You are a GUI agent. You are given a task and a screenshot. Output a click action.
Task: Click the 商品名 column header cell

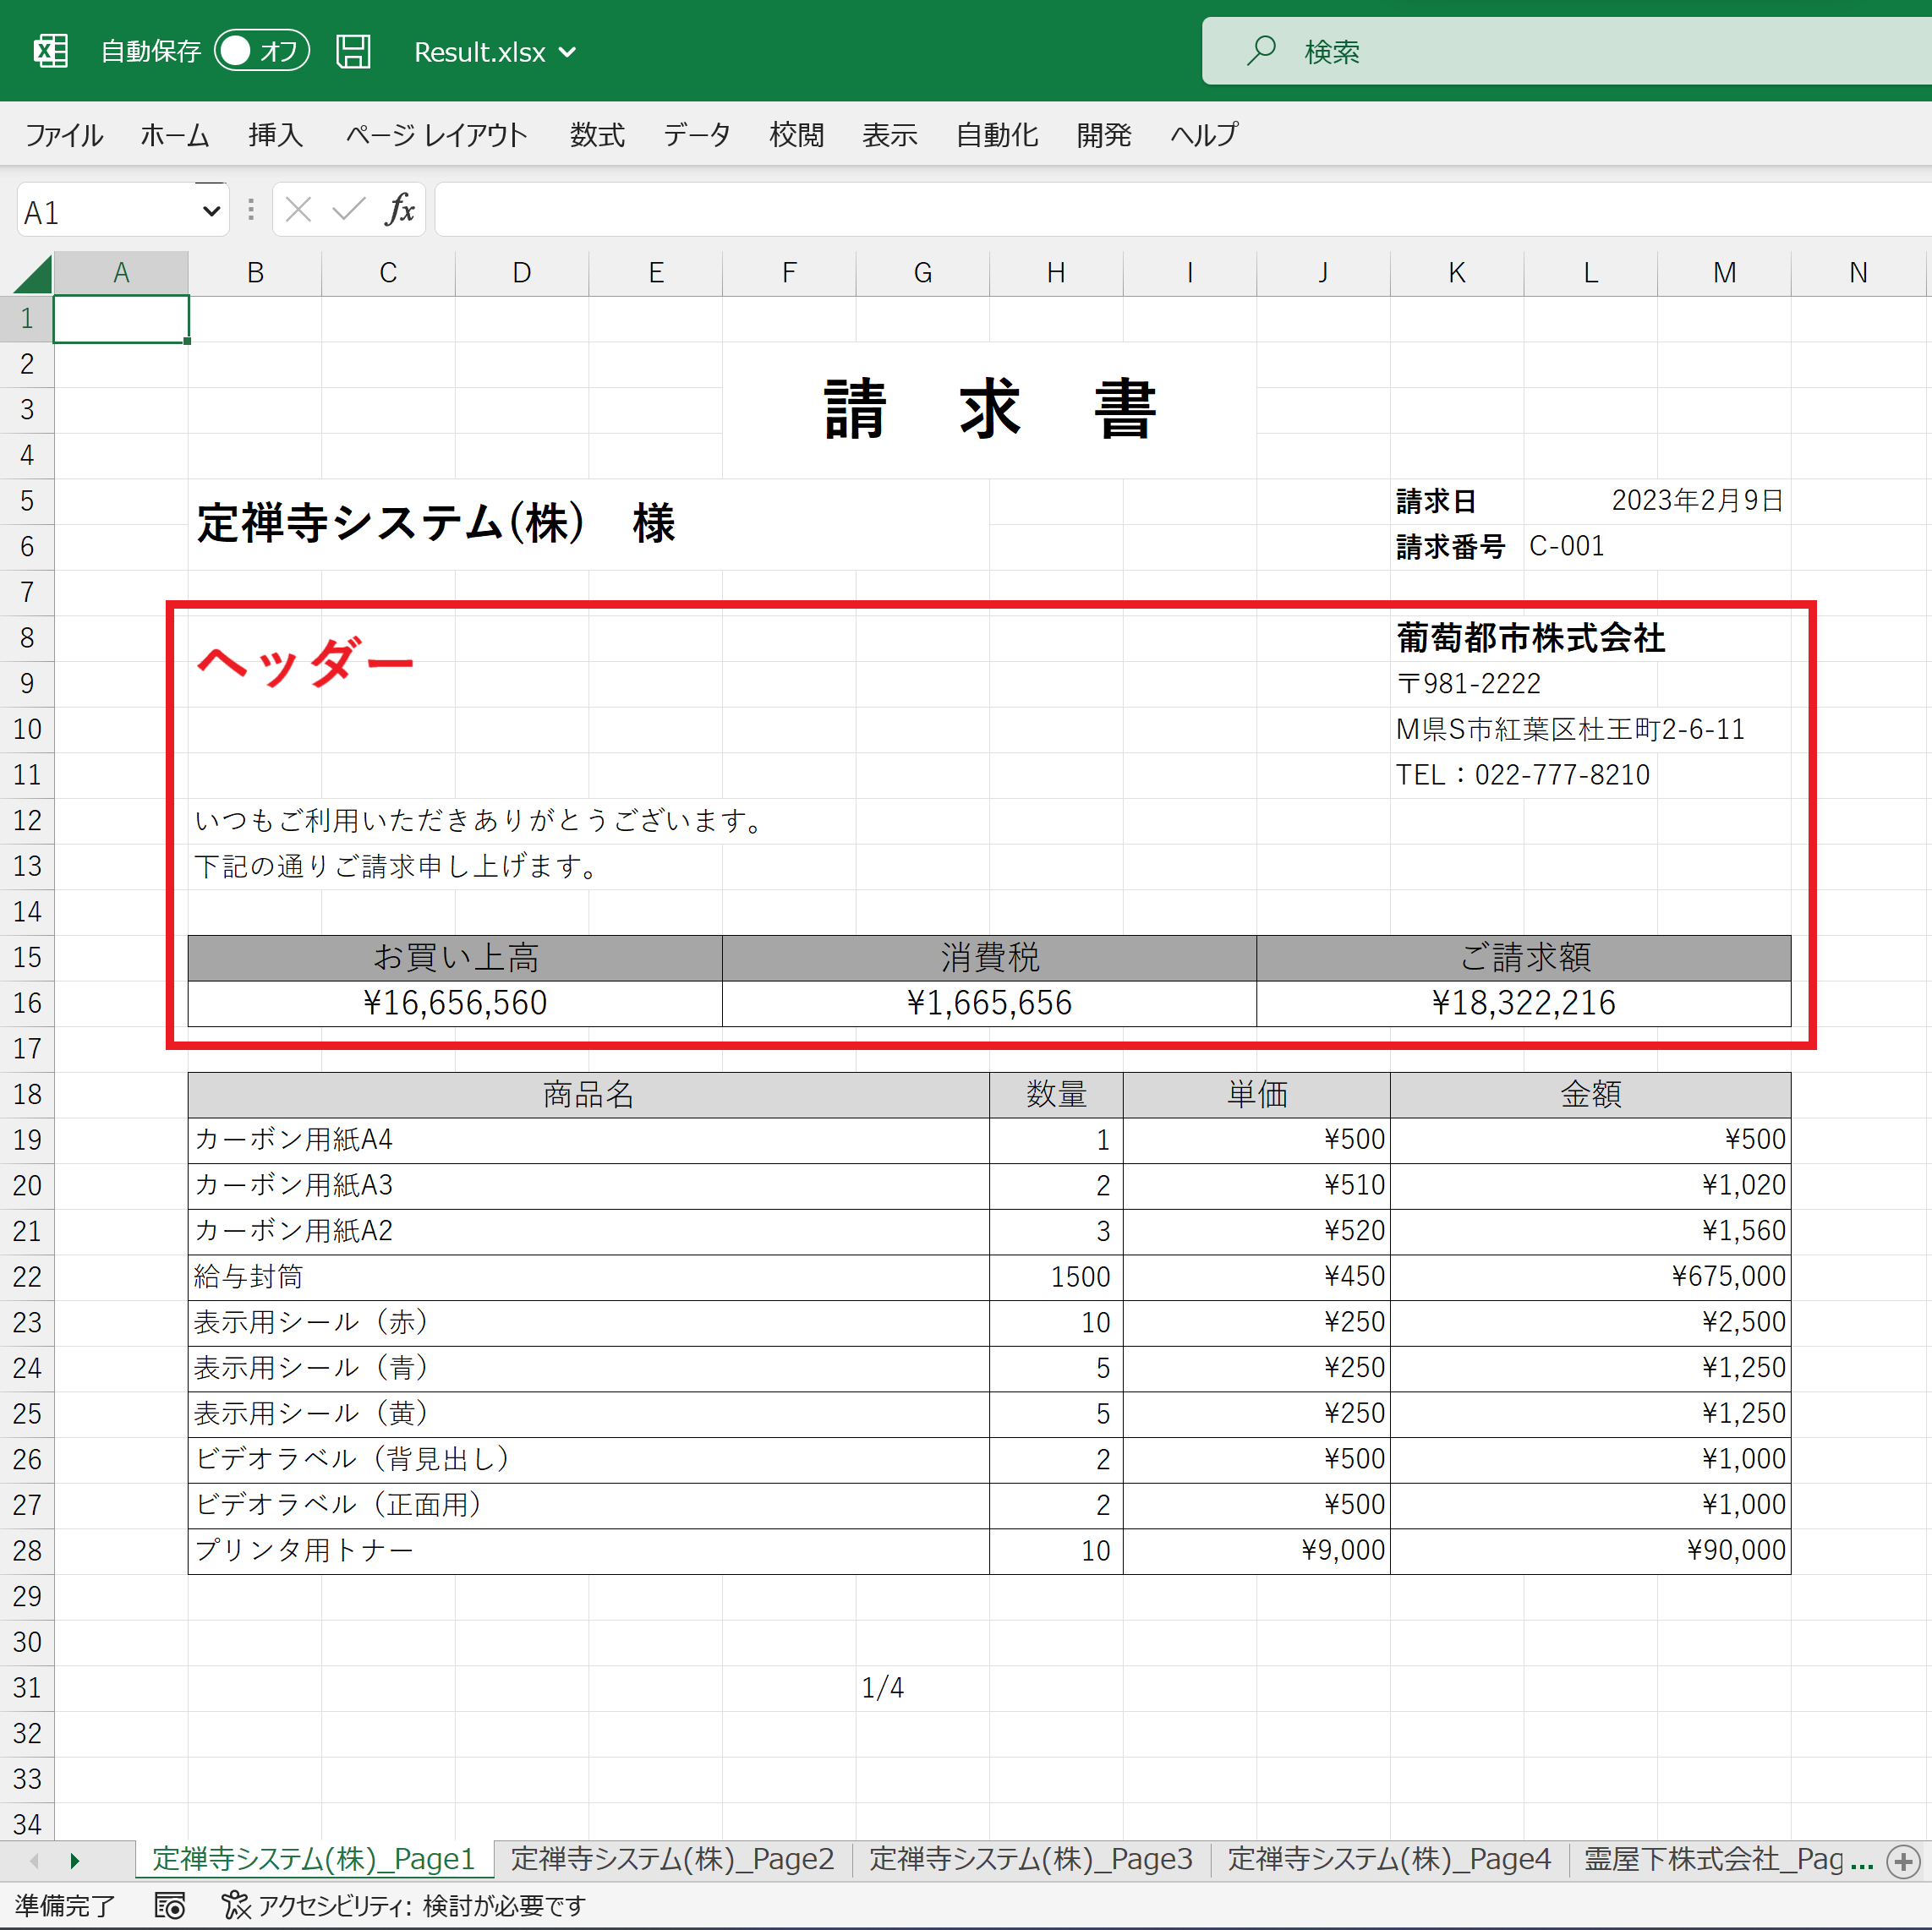click(x=588, y=1095)
